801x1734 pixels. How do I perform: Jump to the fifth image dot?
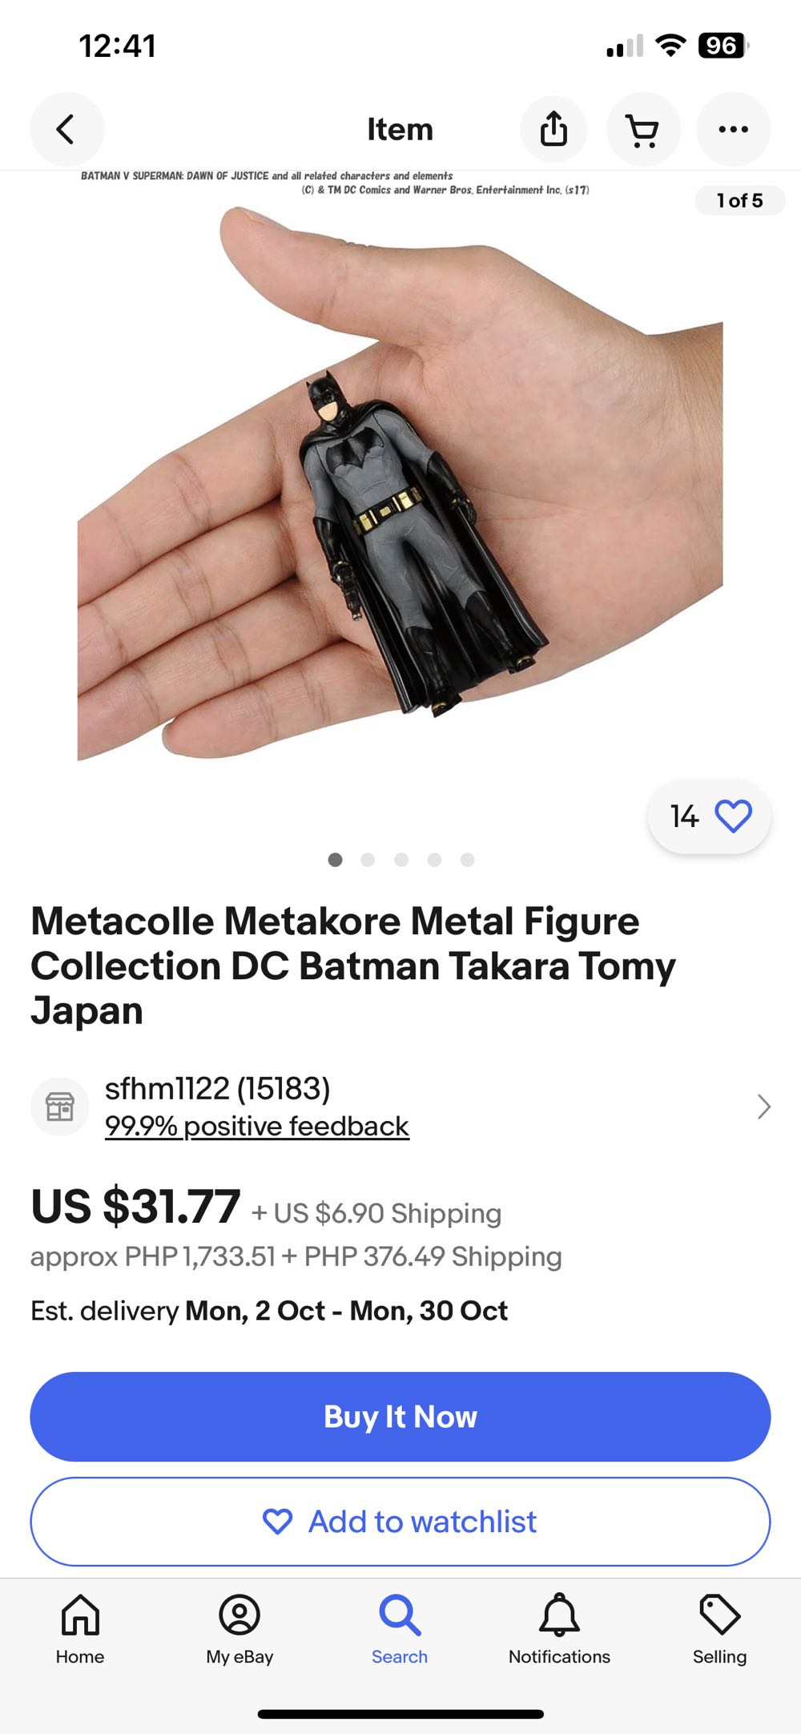[x=468, y=860]
